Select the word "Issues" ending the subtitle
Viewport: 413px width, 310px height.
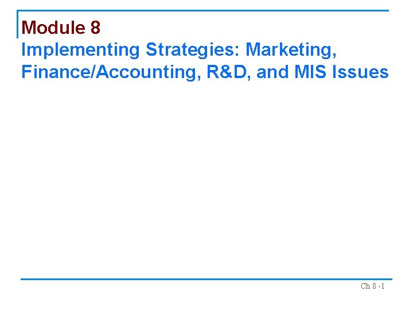[364, 72]
